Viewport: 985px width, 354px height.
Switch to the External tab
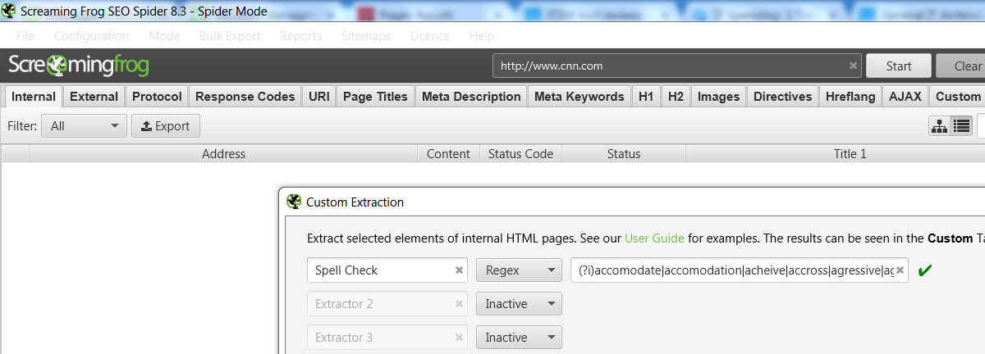pyautogui.click(x=94, y=96)
